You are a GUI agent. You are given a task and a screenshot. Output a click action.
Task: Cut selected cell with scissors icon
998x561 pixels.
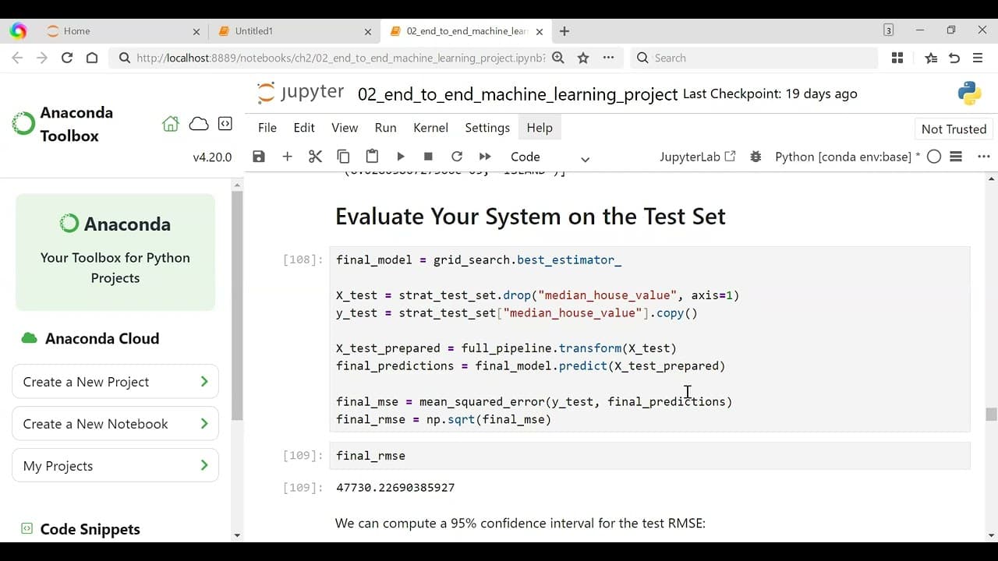pos(315,157)
